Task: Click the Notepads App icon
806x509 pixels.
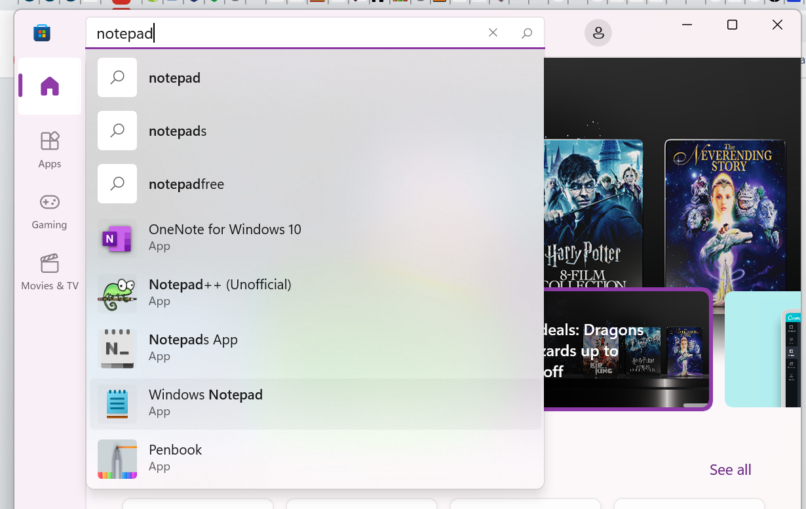Action: [117, 348]
